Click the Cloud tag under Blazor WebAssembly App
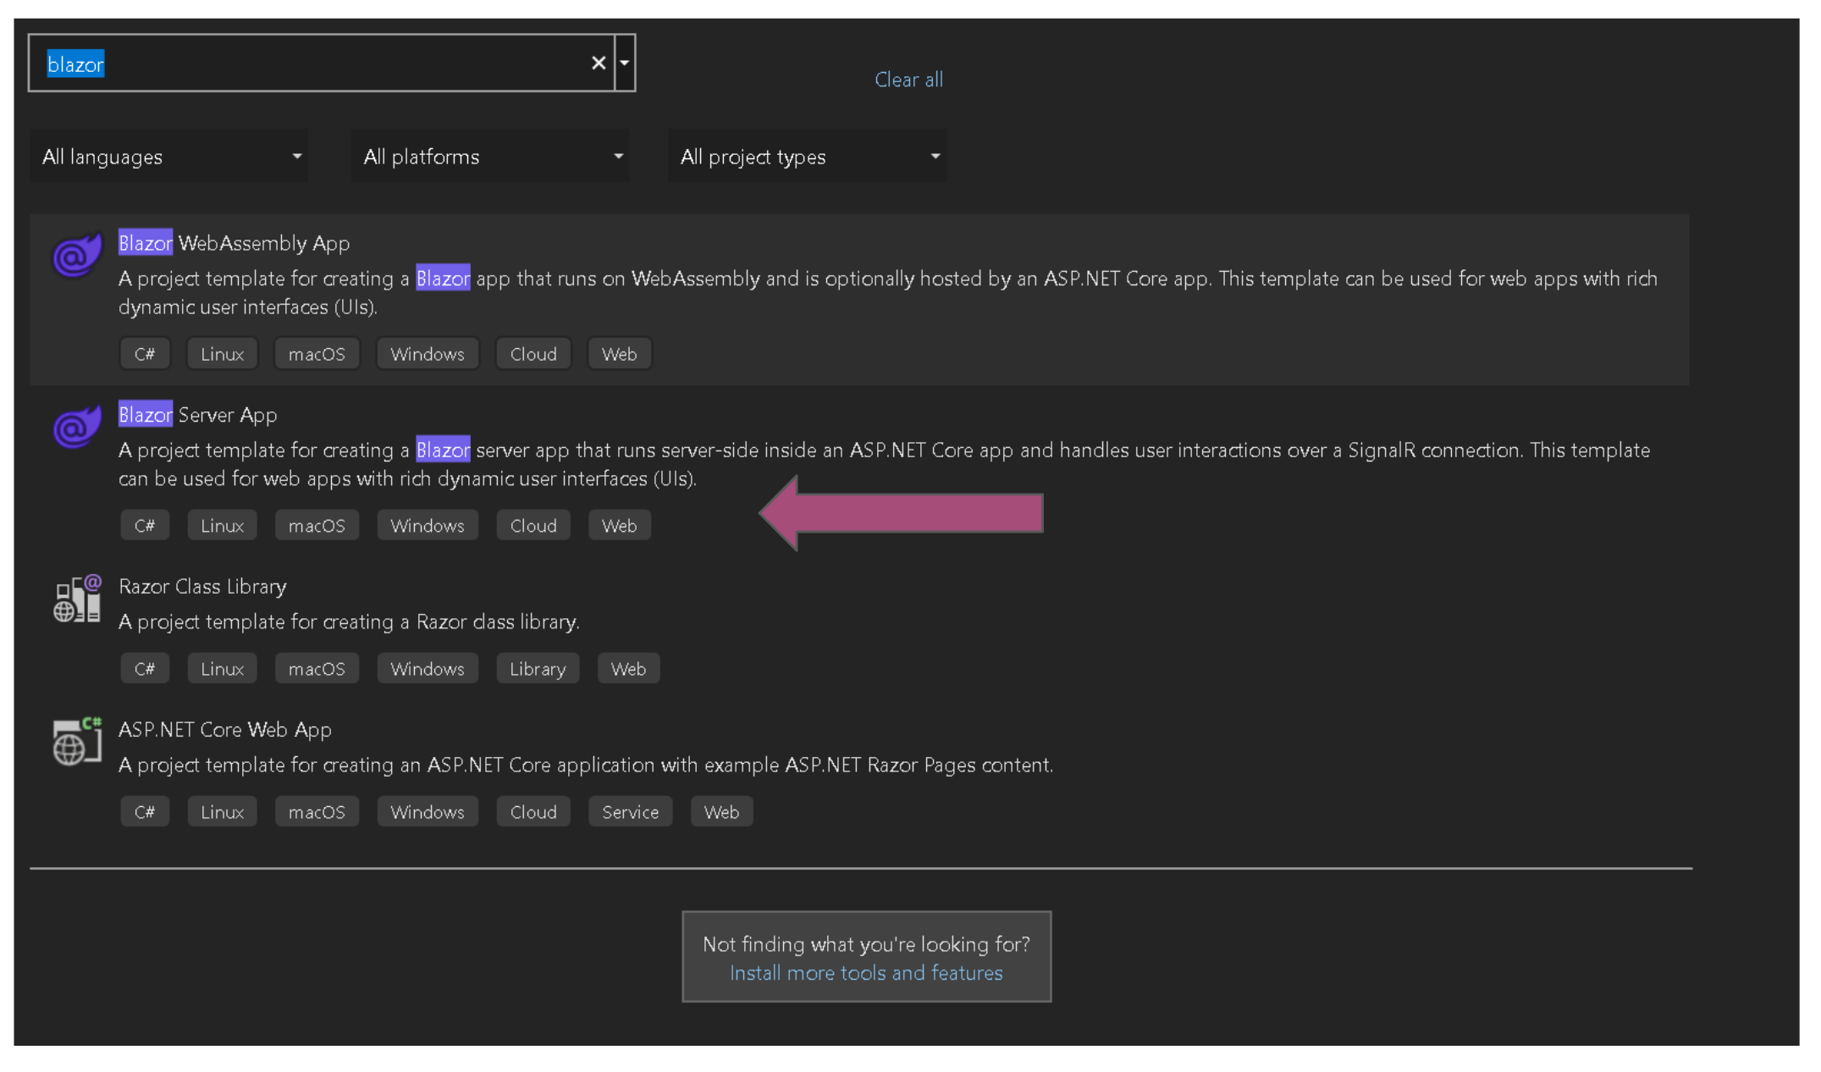The width and height of the screenshot is (1821, 1072). [x=533, y=354]
